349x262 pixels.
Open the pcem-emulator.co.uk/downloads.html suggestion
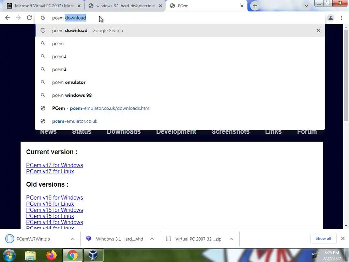click(180, 108)
